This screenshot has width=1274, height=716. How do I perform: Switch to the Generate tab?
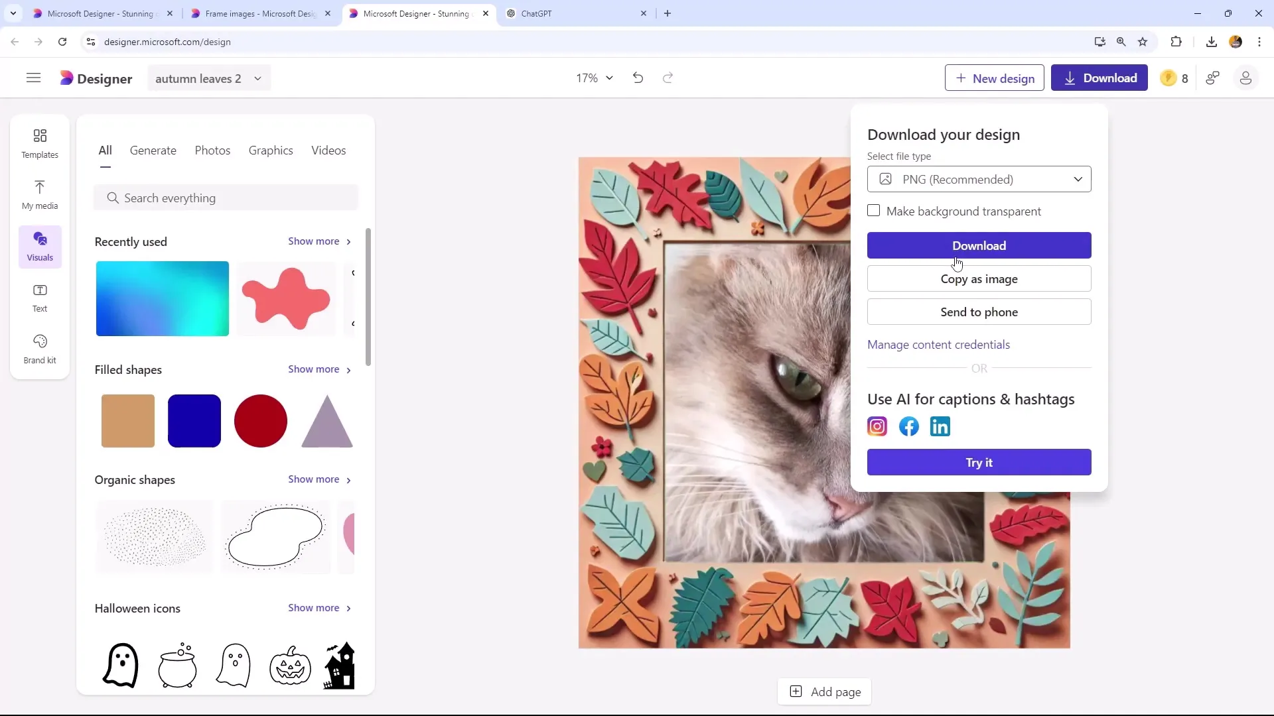click(x=153, y=150)
